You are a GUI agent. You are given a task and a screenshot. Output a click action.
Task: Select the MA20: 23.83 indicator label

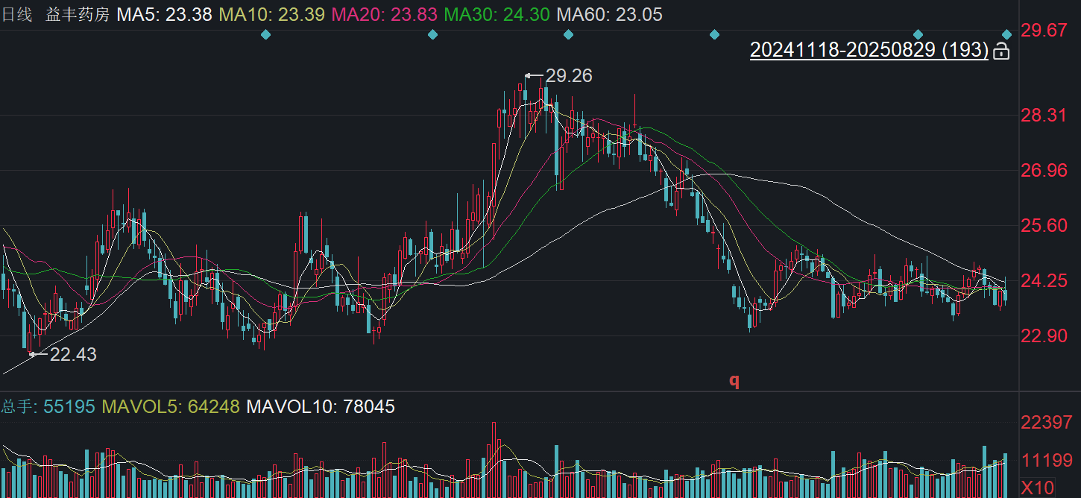pos(384,14)
